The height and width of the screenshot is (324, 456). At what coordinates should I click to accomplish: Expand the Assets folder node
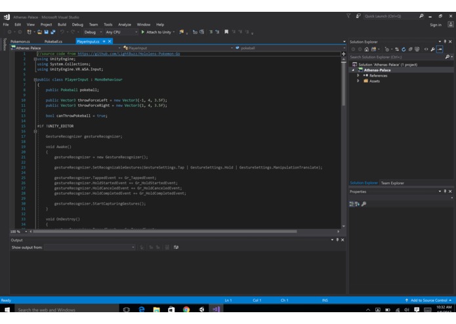pos(358,81)
